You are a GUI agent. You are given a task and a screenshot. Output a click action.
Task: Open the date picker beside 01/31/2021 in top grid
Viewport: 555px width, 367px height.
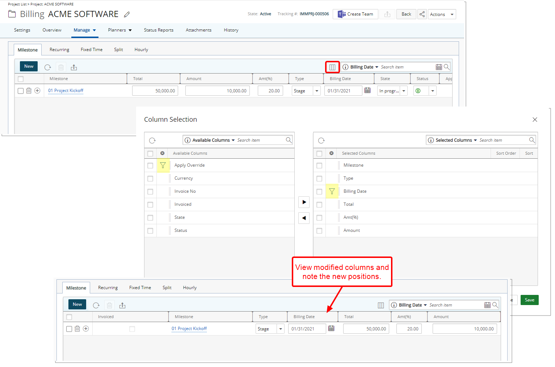coord(367,91)
